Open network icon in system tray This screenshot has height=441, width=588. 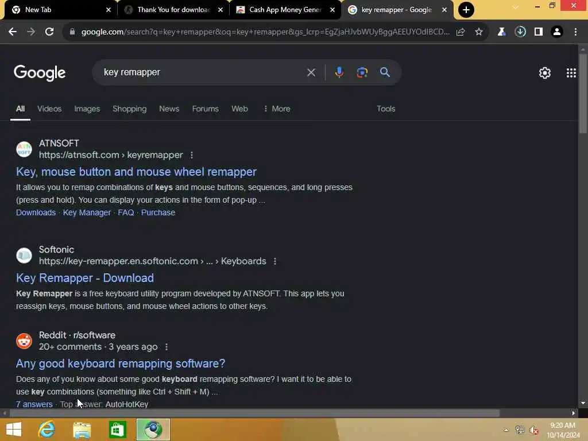pos(520,430)
